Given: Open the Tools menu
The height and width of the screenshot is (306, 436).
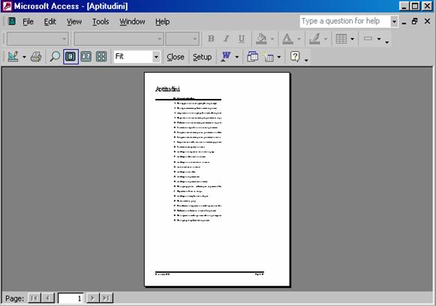Looking at the screenshot, I should click(x=101, y=22).
